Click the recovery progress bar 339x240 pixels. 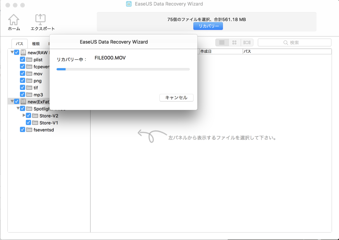click(123, 69)
